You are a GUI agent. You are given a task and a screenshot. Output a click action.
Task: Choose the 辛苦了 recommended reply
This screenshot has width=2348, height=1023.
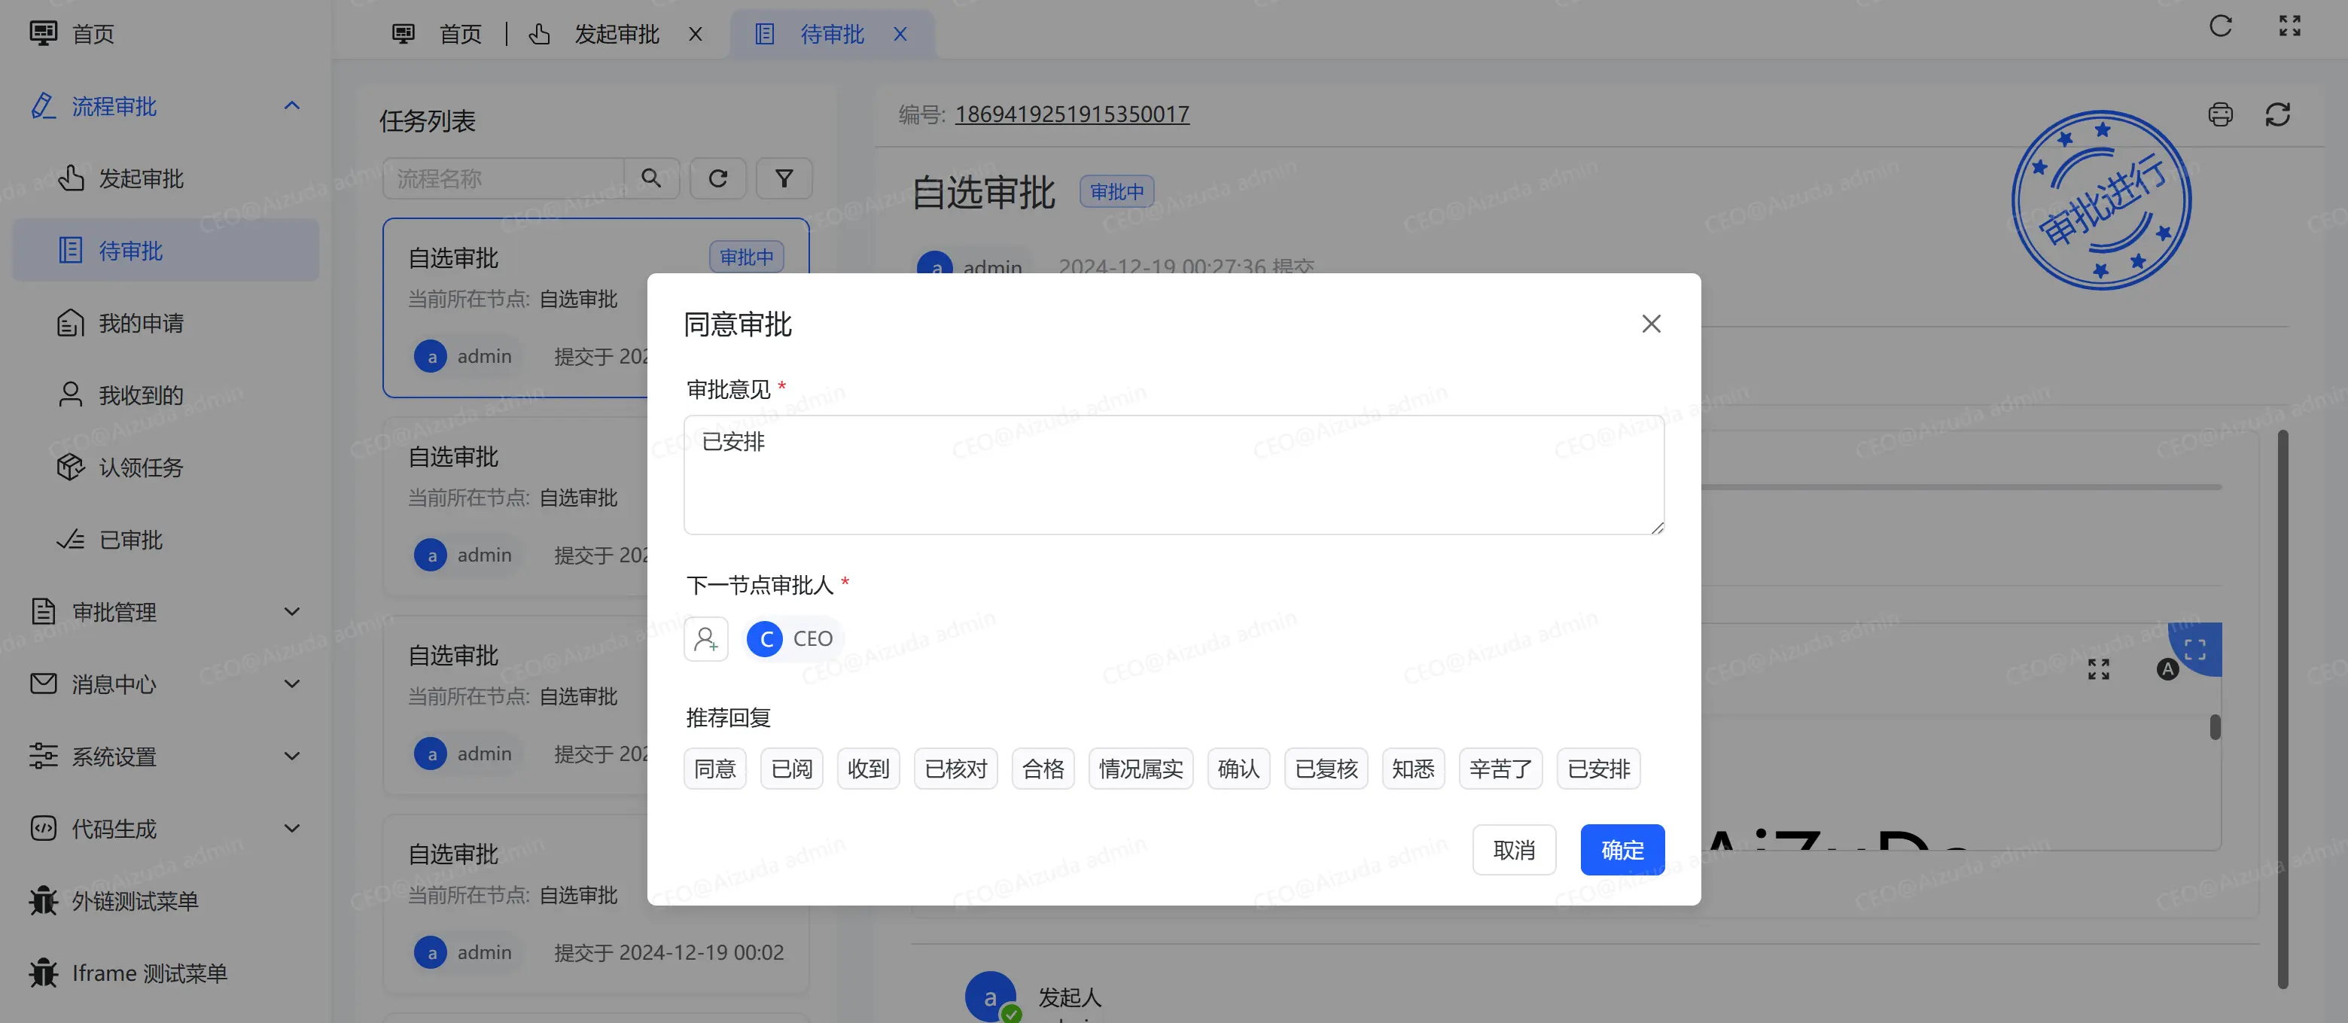click(1501, 769)
